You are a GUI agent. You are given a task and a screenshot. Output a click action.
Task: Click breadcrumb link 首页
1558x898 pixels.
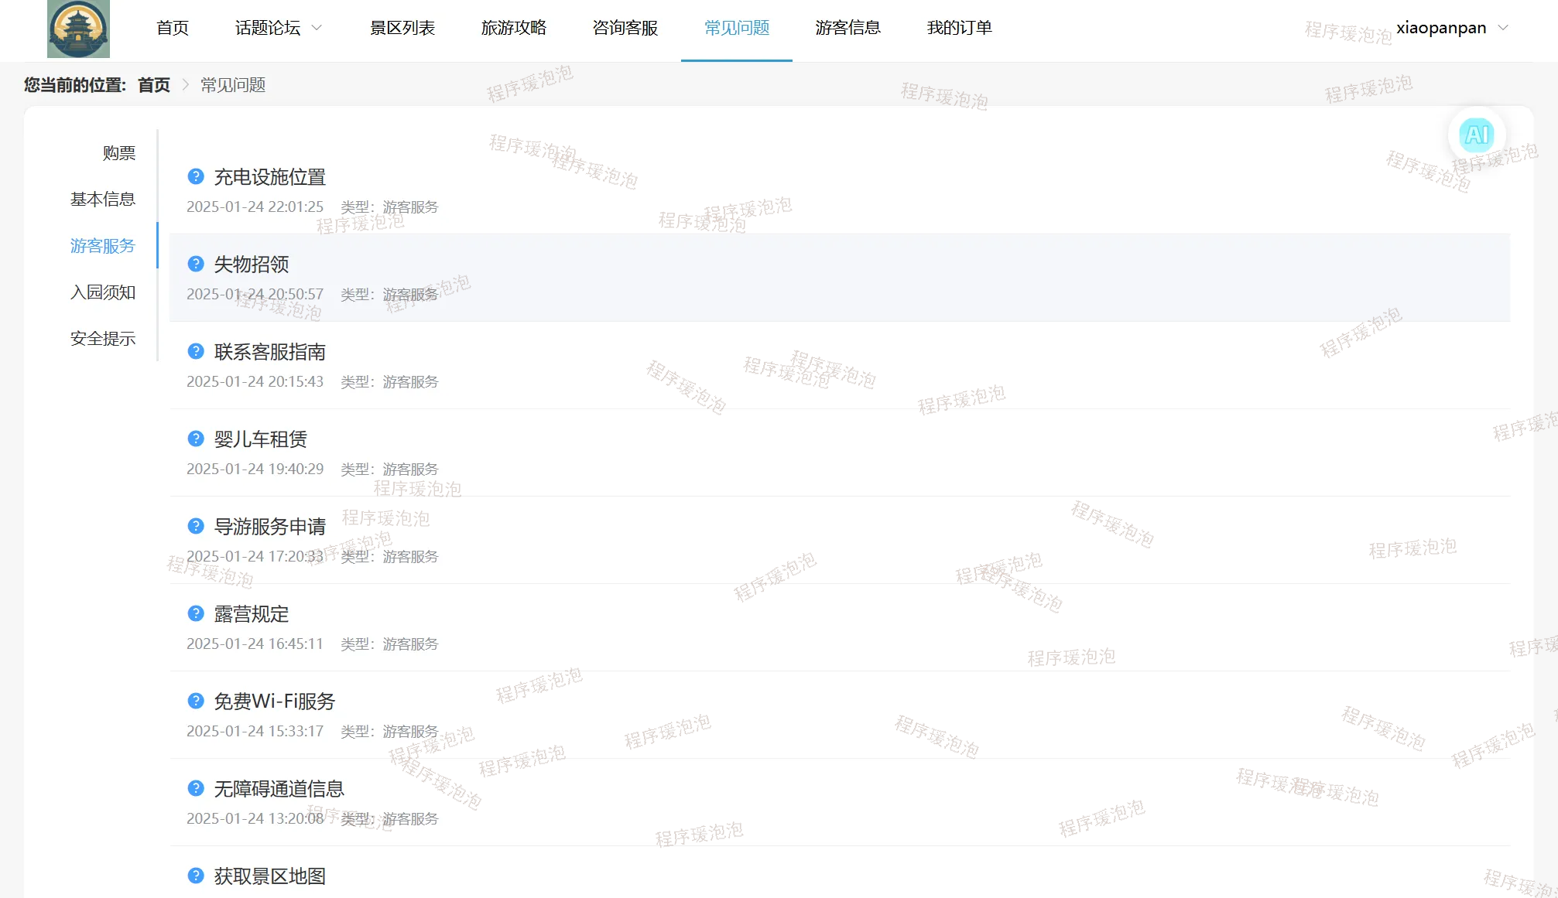tap(153, 85)
